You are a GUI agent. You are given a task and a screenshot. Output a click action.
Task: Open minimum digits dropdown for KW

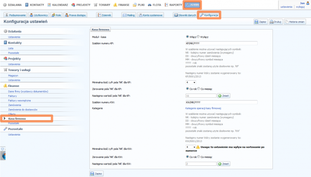pyautogui.click(x=190, y=147)
